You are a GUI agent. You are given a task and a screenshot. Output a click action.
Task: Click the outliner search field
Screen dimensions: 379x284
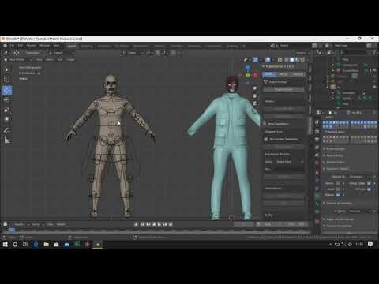pyautogui.click(x=354, y=53)
